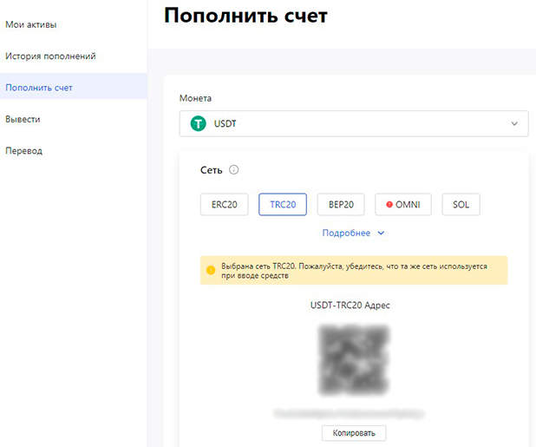This screenshot has height=447, width=536.
Task: Go to История пополнений in the sidebar
Action: (x=50, y=56)
